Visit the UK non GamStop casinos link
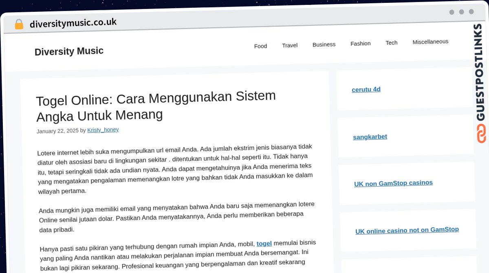 [x=393, y=183]
